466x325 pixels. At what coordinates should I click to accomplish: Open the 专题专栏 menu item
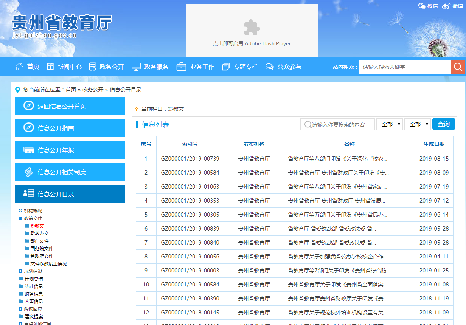click(x=245, y=67)
